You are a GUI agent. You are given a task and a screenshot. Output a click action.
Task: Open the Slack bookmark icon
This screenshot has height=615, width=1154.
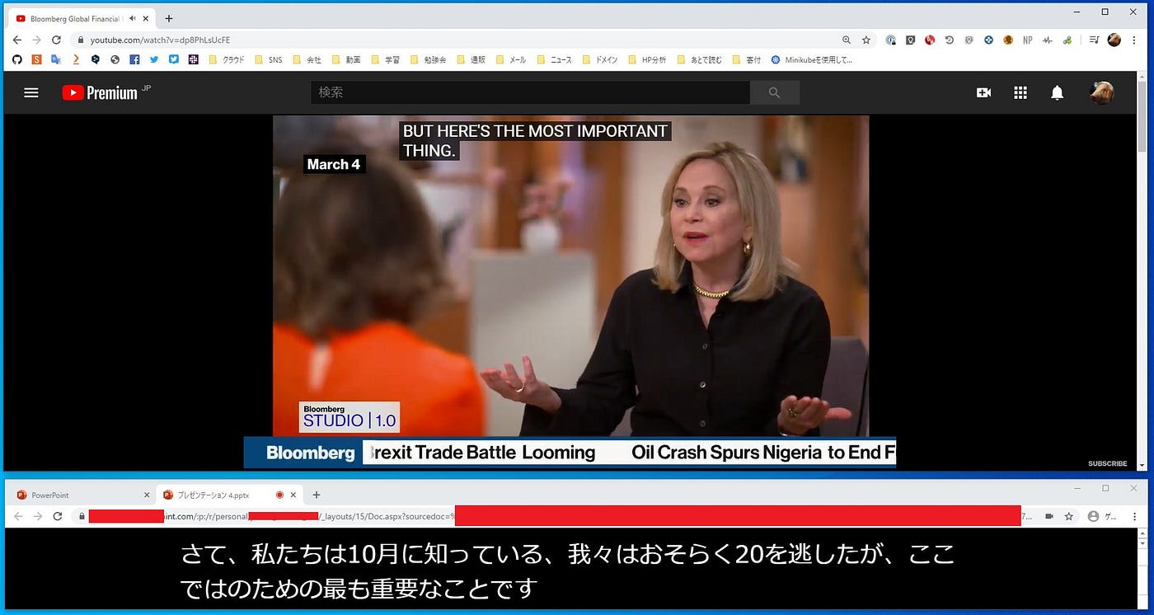(x=194, y=59)
